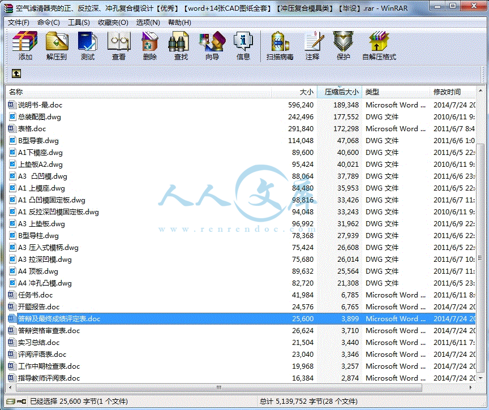Open the 帮助(H) menu
The width and height of the screenshot is (489, 410).
pos(179,23)
